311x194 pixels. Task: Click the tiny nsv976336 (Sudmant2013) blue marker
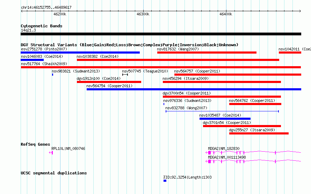tap(164, 104)
